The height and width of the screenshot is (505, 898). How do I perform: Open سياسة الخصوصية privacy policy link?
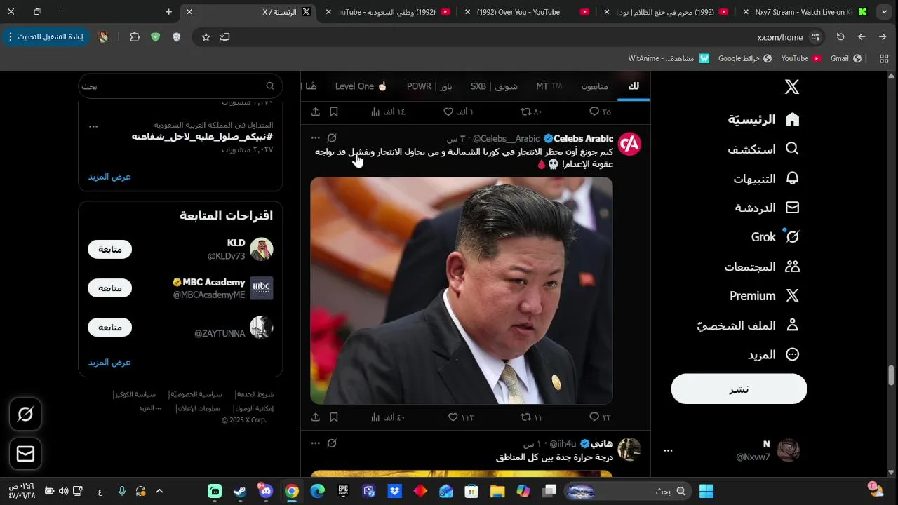[x=198, y=395]
